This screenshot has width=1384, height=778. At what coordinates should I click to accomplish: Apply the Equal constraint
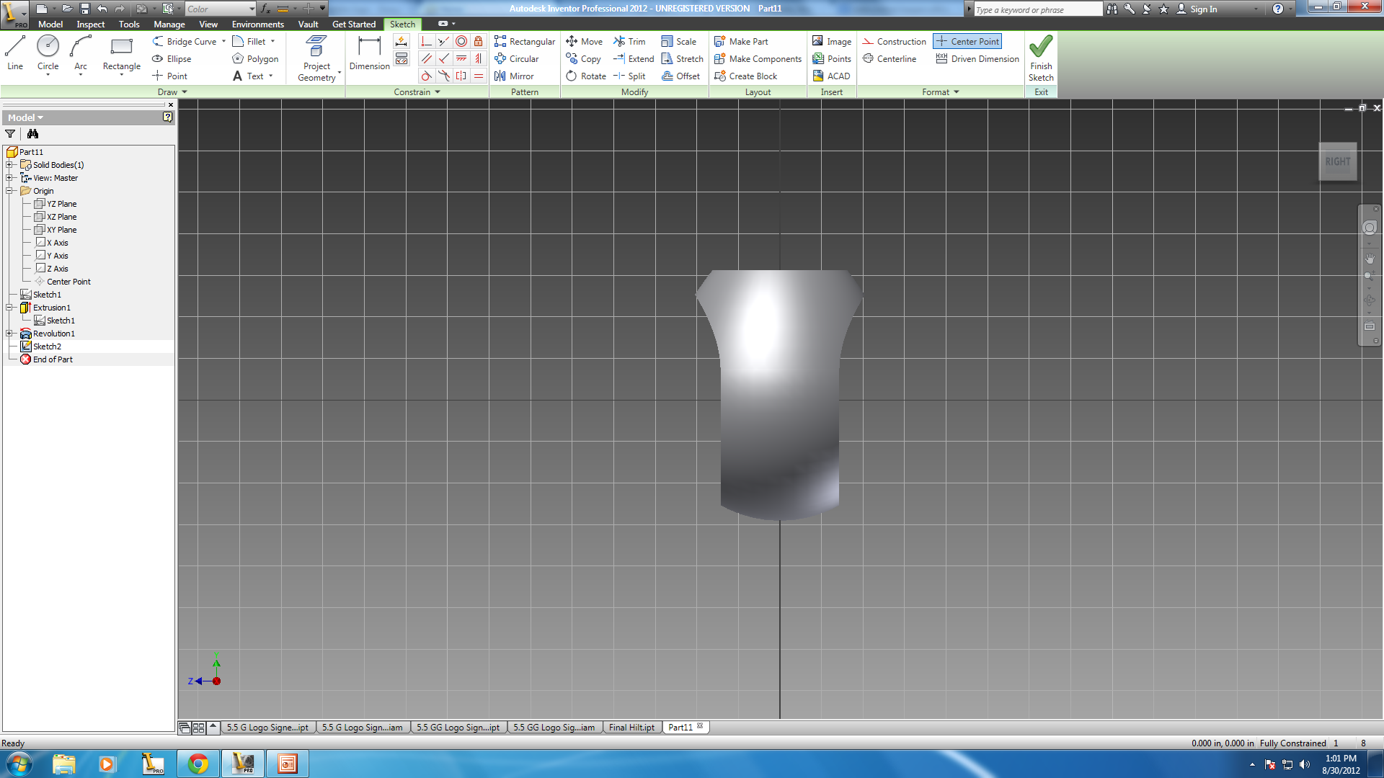tap(478, 76)
